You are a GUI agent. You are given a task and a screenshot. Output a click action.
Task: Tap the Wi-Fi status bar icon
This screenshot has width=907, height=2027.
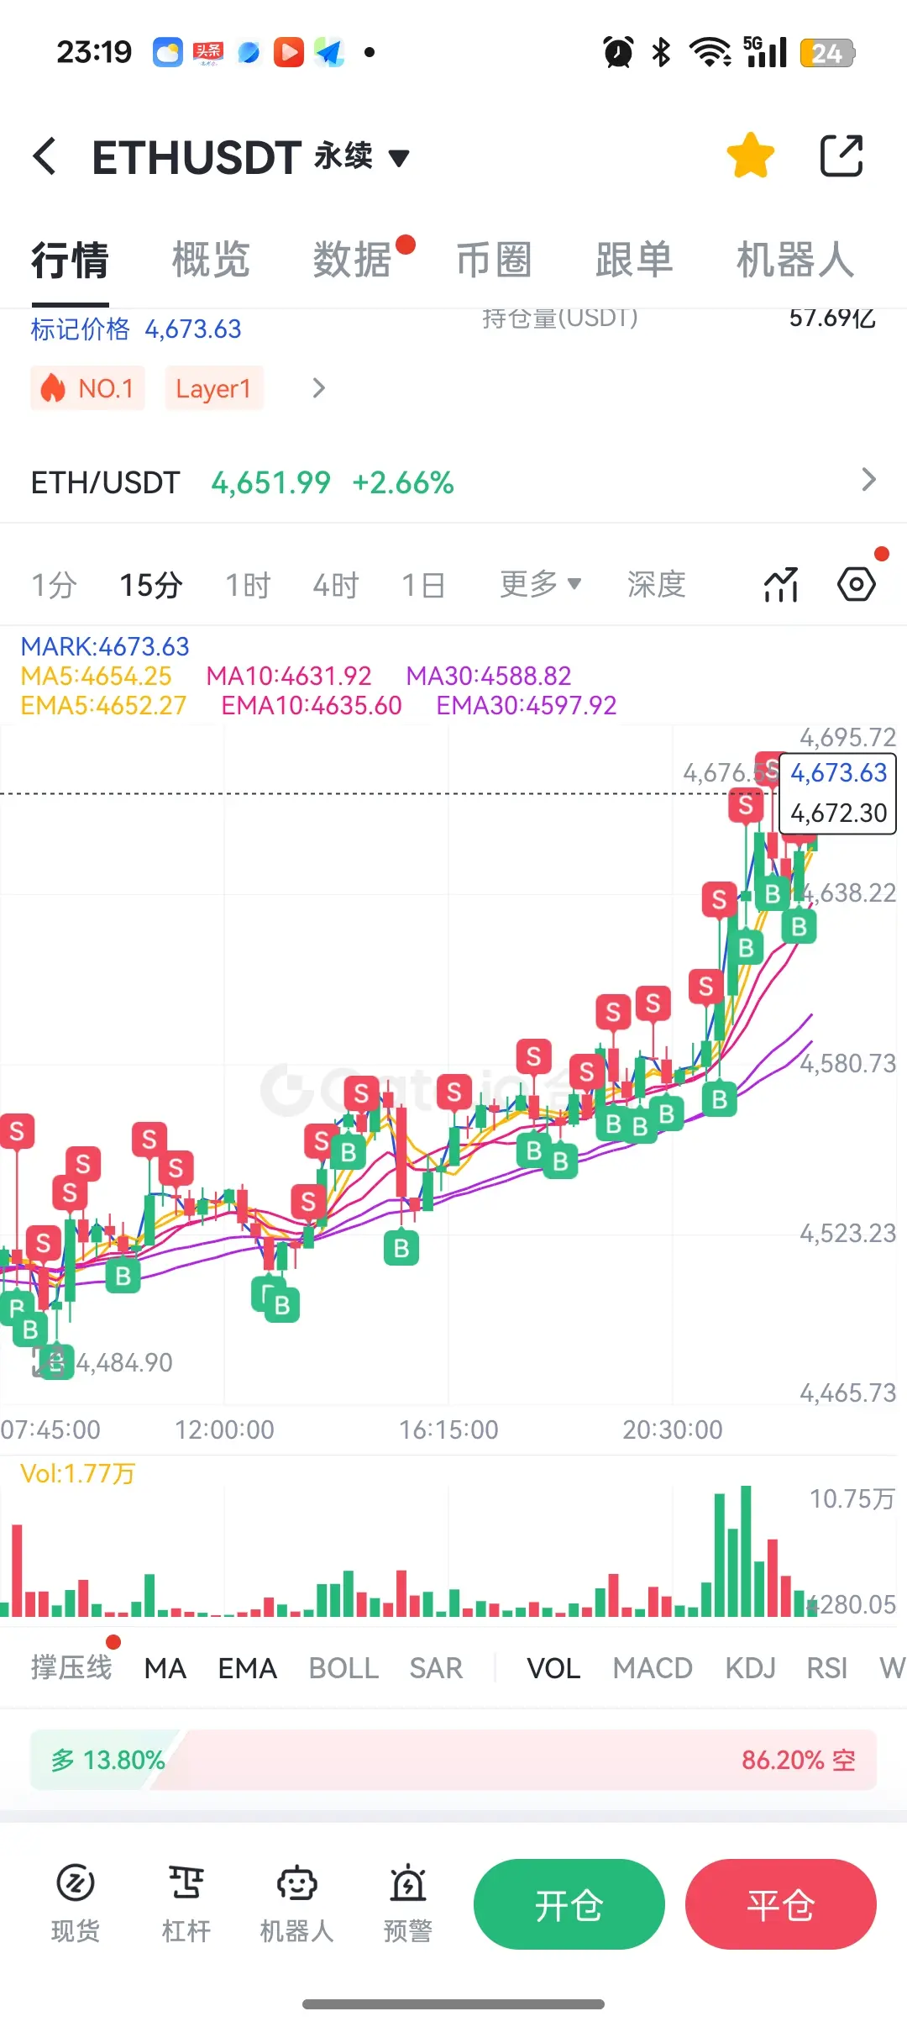(x=710, y=52)
